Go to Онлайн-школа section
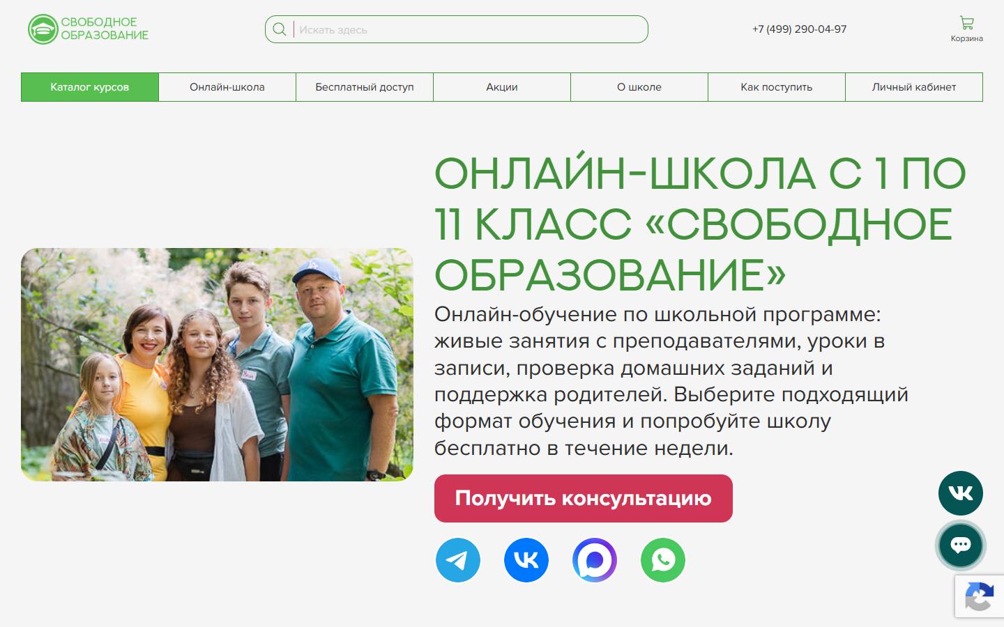The width and height of the screenshot is (1004, 627). click(227, 87)
